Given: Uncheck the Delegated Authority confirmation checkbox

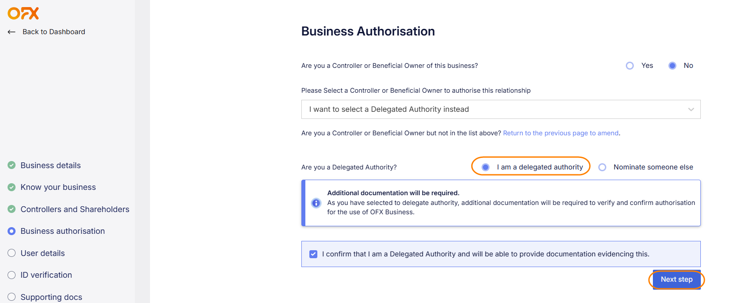Looking at the screenshot, I should pyautogui.click(x=313, y=254).
